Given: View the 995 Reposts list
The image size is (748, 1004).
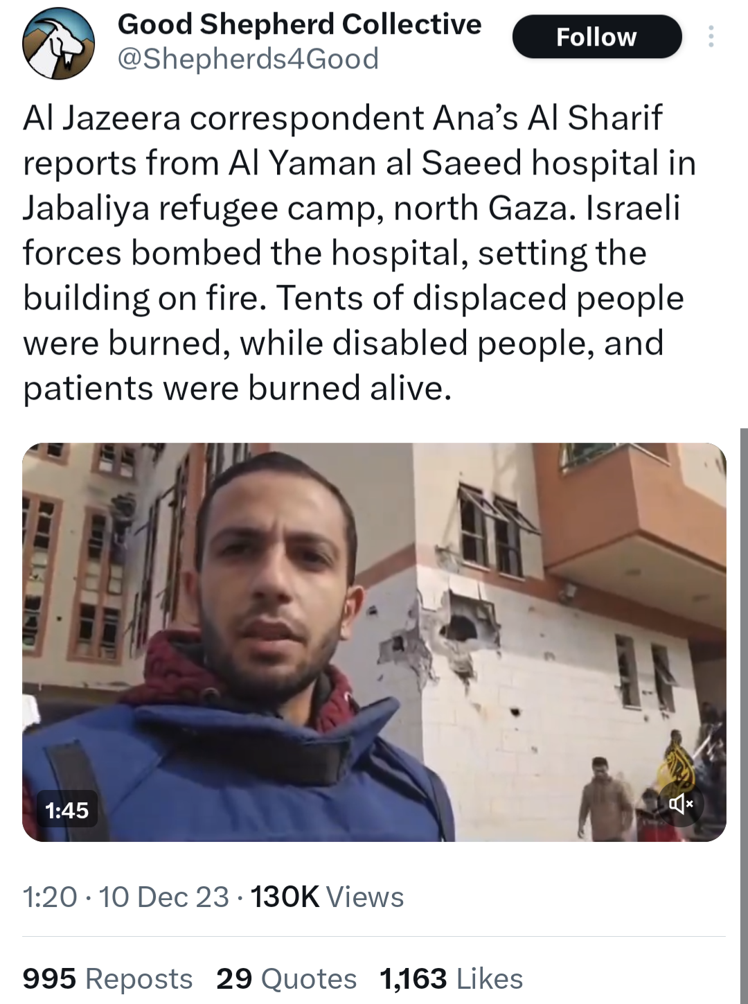Looking at the screenshot, I should click(x=107, y=978).
